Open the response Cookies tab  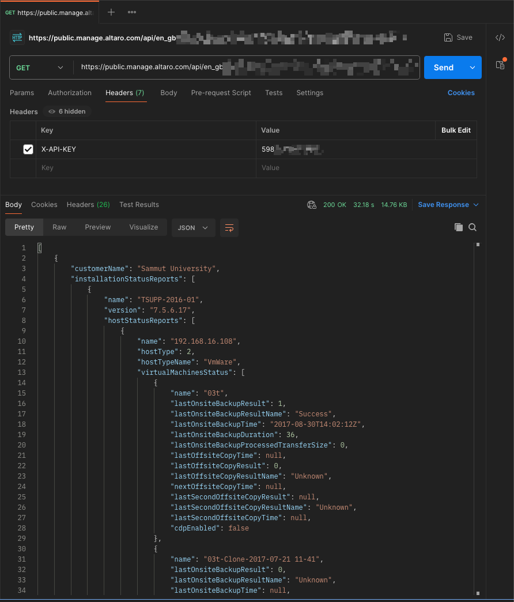click(x=44, y=205)
